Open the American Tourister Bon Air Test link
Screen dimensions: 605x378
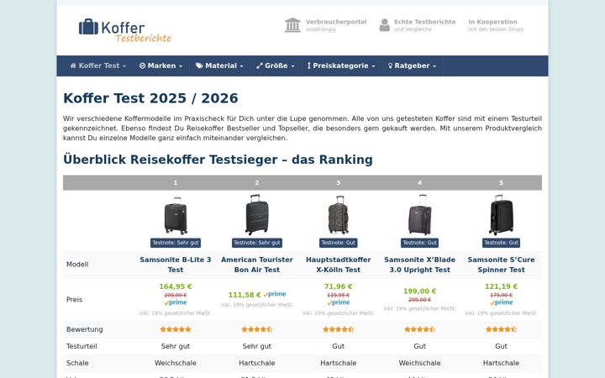257,265
